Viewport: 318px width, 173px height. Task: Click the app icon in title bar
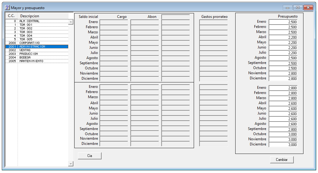pos(7,8)
